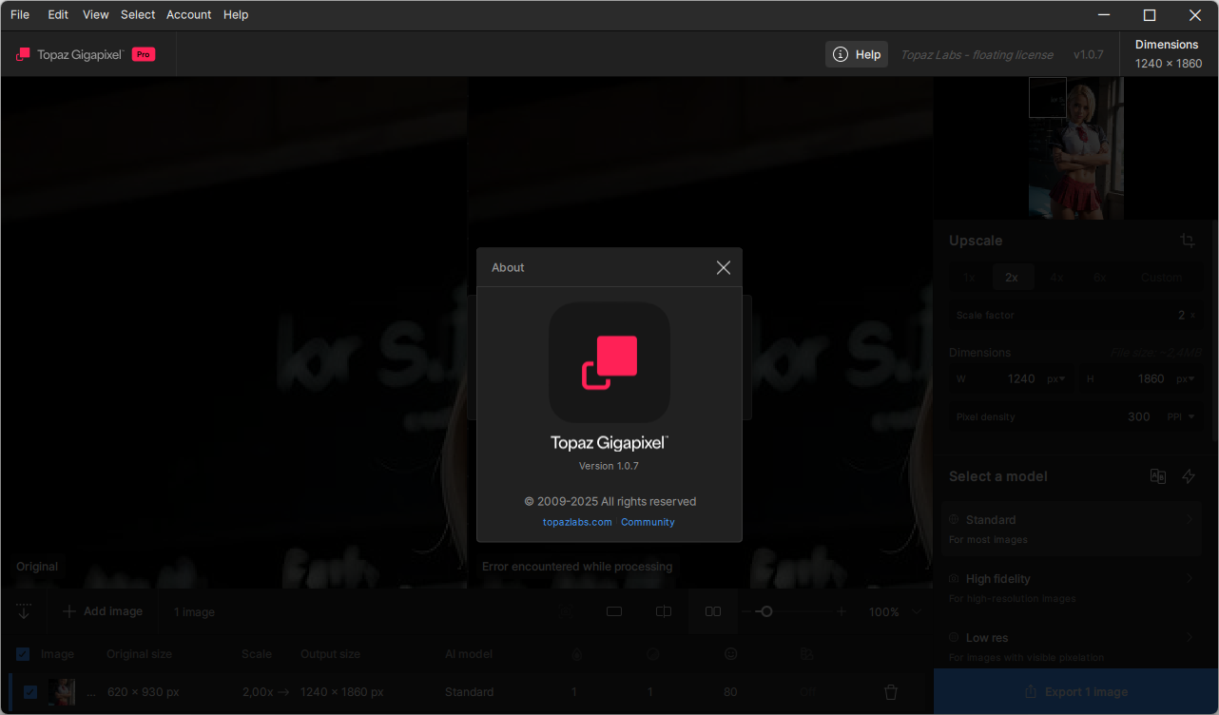
Task: Click the 'AI model' column header
Action: point(469,654)
